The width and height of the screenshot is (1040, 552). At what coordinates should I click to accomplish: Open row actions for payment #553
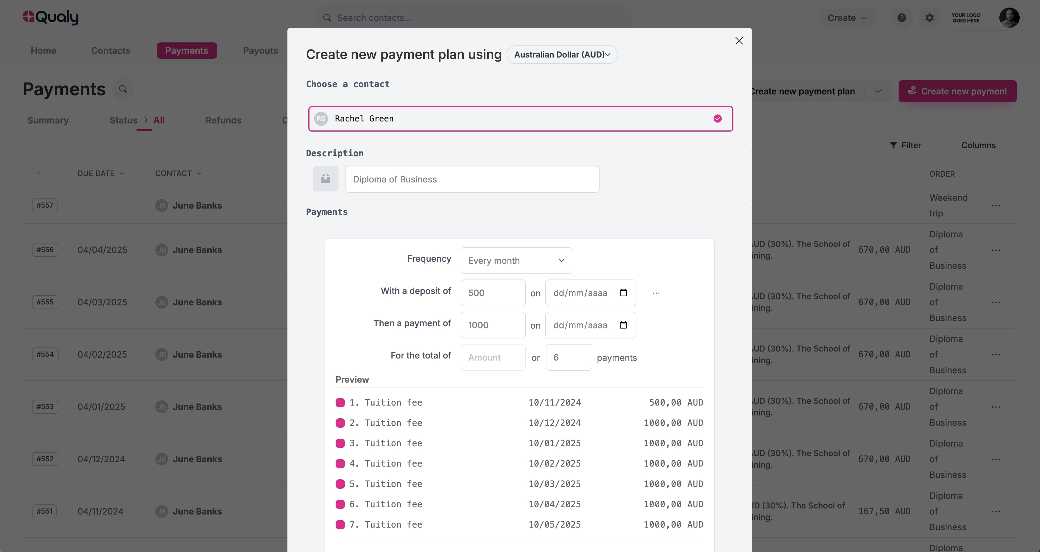coord(996,407)
